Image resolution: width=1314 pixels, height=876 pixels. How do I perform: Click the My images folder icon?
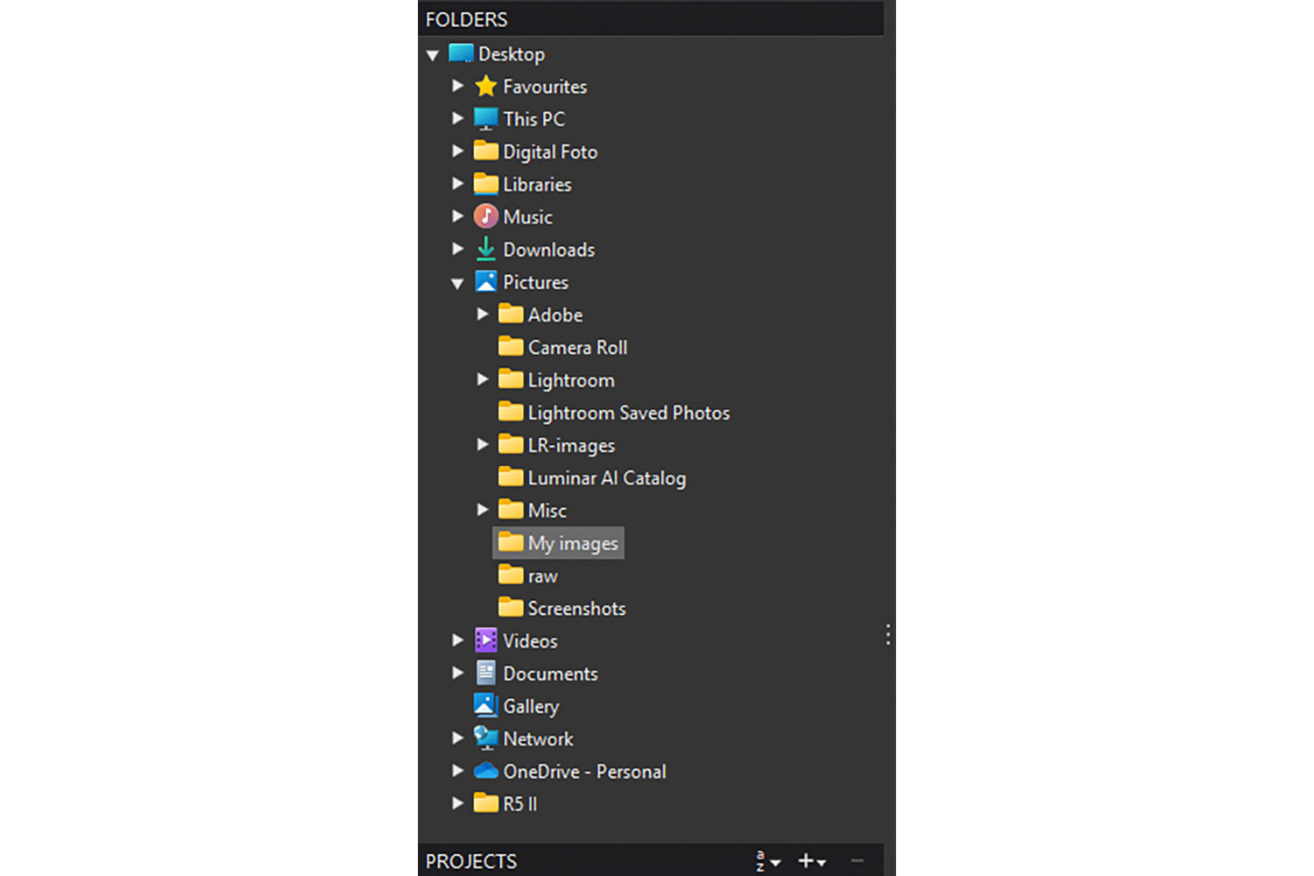click(x=511, y=542)
